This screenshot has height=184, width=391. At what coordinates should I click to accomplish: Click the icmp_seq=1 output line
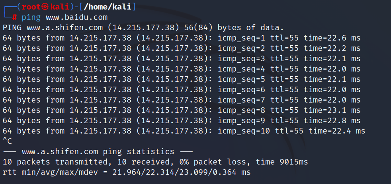(181, 38)
